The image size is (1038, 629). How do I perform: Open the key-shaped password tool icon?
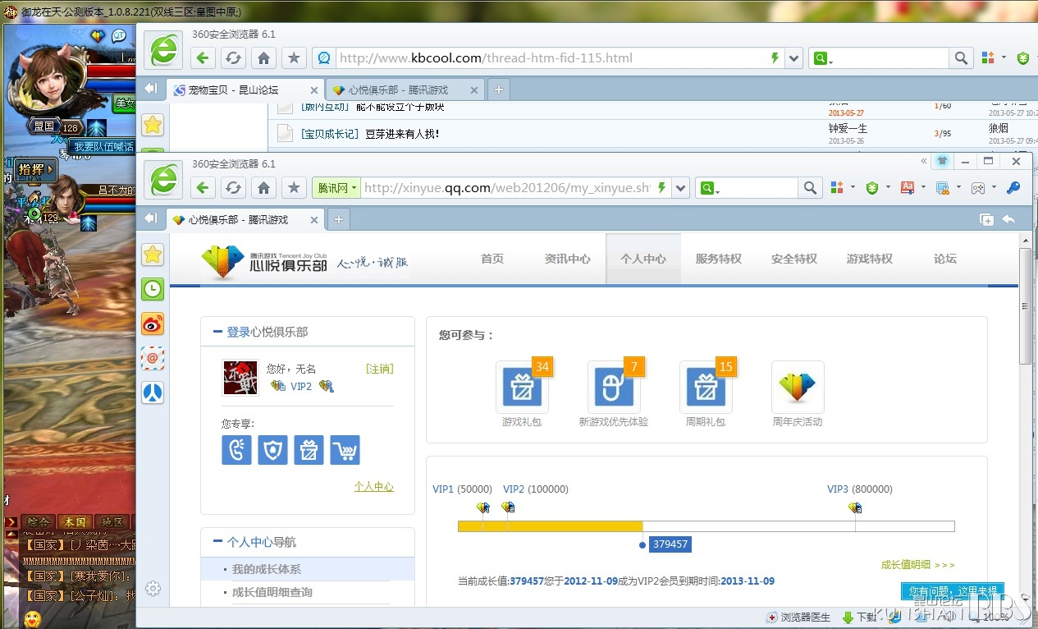pyautogui.click(x=1013, y=188)
